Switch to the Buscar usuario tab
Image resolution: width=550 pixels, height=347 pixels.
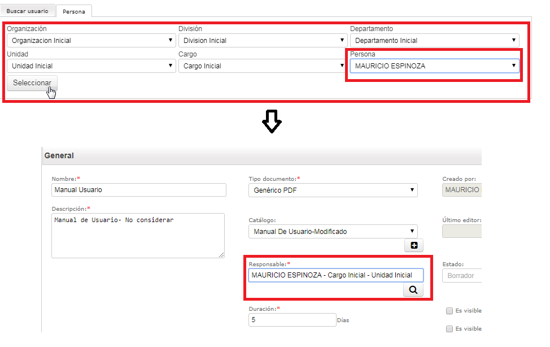coord(27,11)
